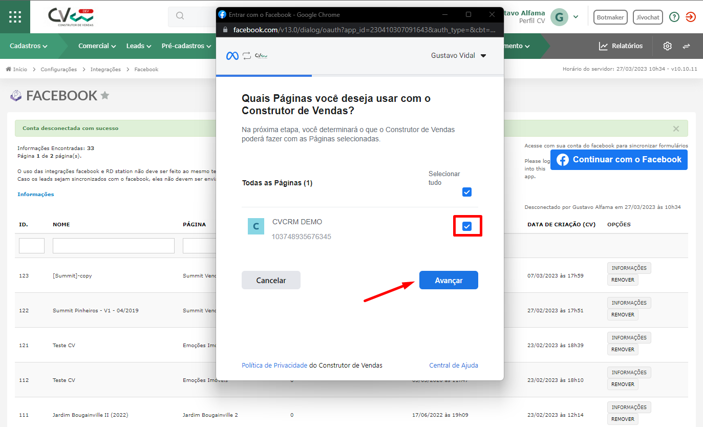This screenshot has width=703, height=427.
Task: Open the apps grid menu icon
Action: 15,16
